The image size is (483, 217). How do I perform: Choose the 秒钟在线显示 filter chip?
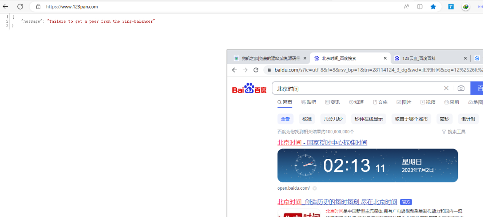[368, 119]
